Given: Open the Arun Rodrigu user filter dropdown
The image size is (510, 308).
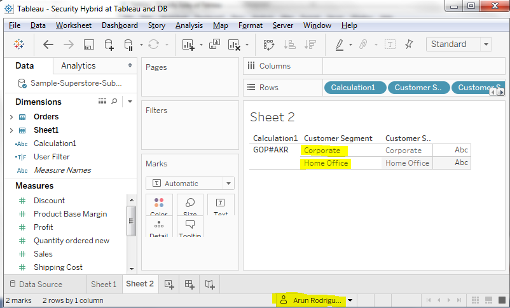Looking at the screenshot, I should tap(350, 300).
